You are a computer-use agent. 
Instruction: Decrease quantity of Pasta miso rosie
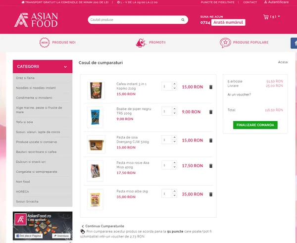(x=174, y=167)
